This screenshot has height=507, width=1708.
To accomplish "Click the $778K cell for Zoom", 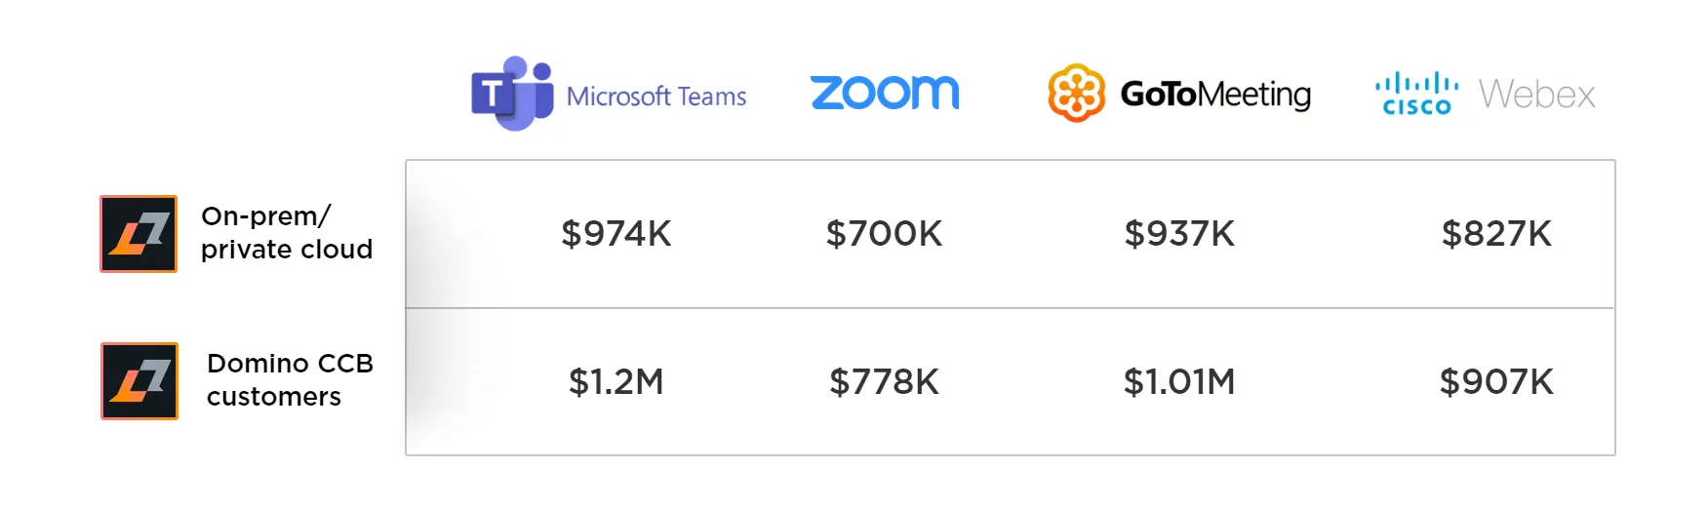I will tap(884, 382).
